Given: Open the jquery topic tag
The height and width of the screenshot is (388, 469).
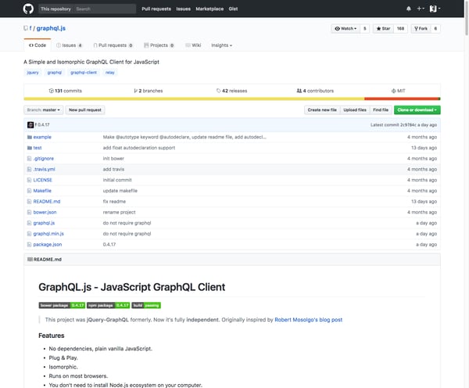Looking at the screenshot, I should 33,73.
